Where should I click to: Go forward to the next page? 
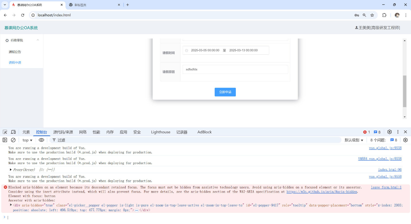[x=14, y=15]
